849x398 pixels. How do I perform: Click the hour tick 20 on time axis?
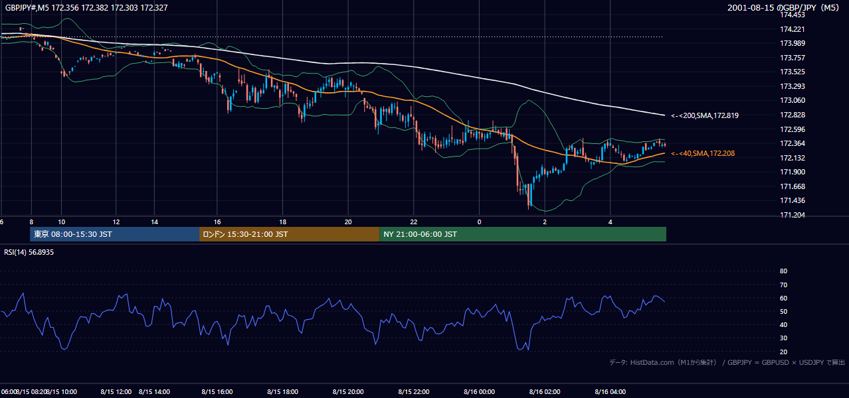(x=348, y=222)
